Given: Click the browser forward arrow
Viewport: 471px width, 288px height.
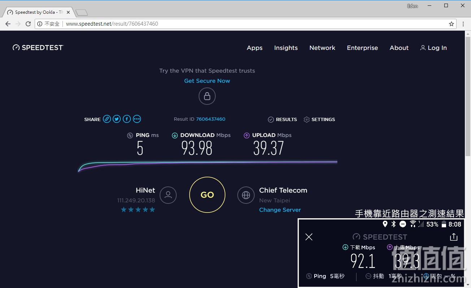Looking at the screenshot, I should pyautogui.click(x=18, y=24).
